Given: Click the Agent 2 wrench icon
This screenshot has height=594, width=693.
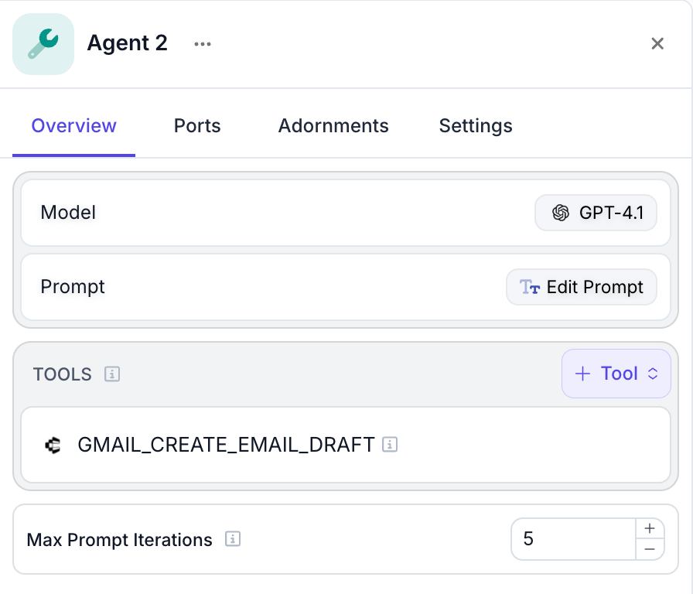Looking at the screenshot, I should (43, 44).
